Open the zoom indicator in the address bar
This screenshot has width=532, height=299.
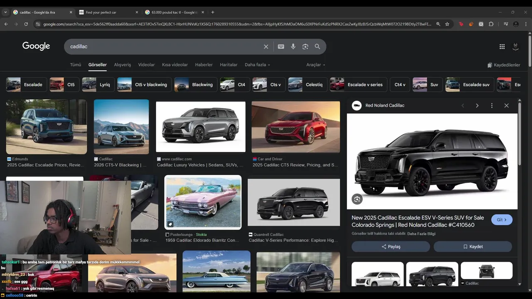pyautogui.click(x=438, y=24)
